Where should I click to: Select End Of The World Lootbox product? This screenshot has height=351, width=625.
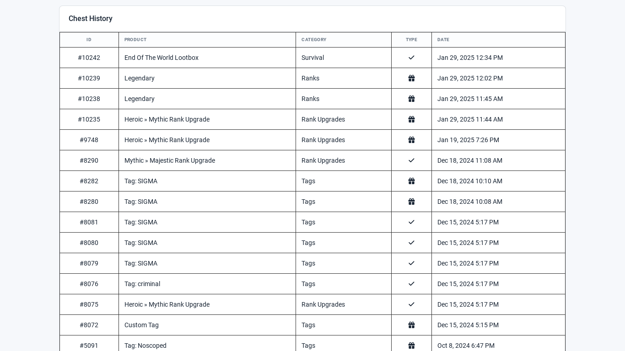click(162, 58)
